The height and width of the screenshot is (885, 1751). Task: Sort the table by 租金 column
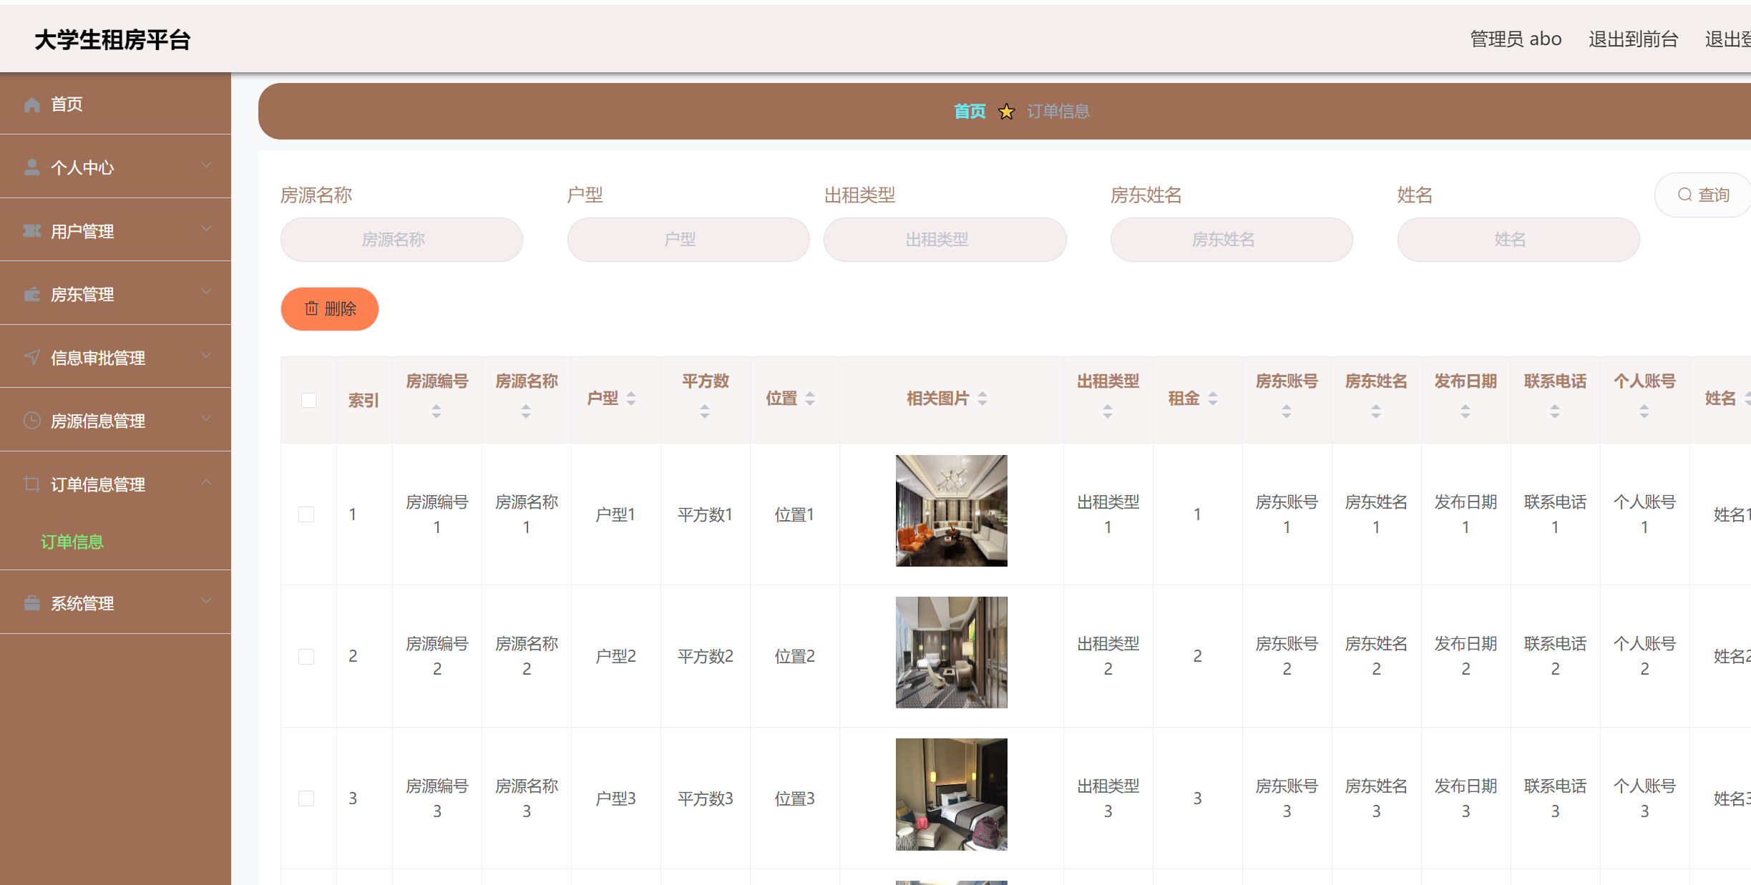pos(1212,399)
